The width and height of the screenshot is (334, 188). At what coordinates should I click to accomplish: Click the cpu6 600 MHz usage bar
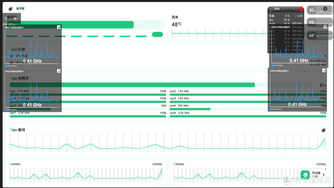click(248, 109)
